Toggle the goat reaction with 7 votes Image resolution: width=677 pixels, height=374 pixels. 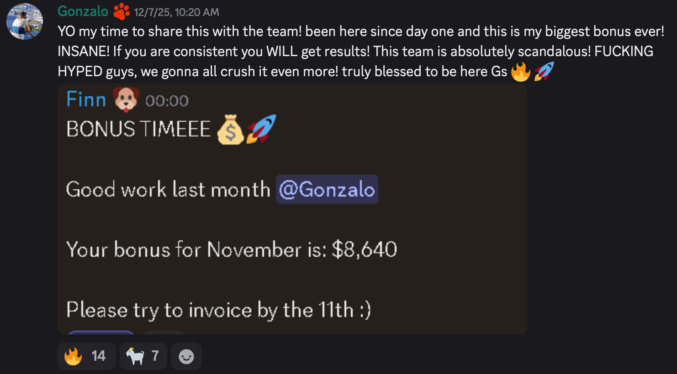point(143,356)
